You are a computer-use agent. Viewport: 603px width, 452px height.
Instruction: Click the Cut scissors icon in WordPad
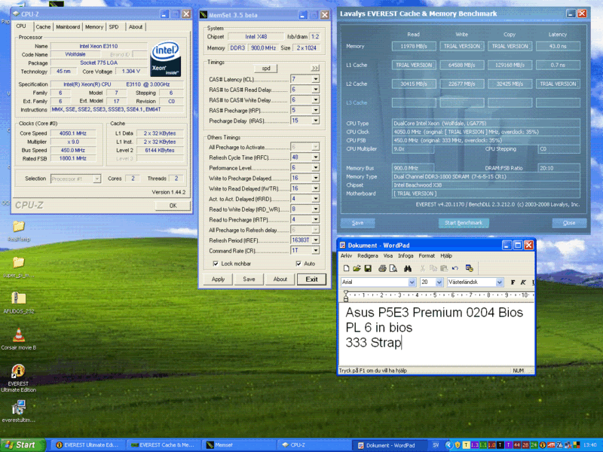click(423, 268)
